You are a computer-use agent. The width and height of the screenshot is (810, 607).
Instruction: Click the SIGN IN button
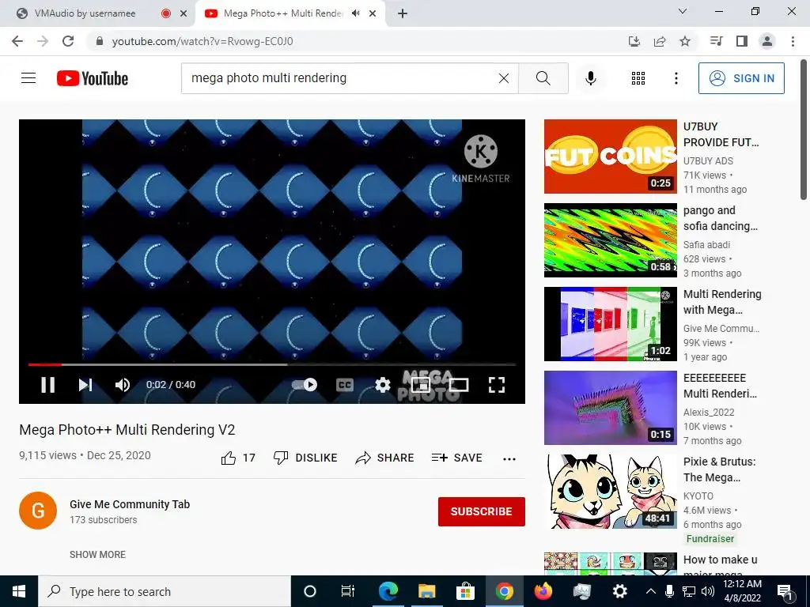(741, 78)
